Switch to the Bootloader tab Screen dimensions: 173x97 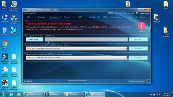(42, 17)
